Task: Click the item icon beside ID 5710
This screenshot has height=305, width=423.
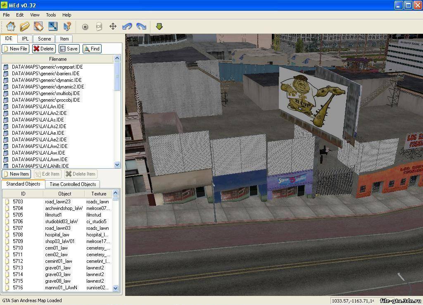Action: pyautogui.click(x=7, y=248)
